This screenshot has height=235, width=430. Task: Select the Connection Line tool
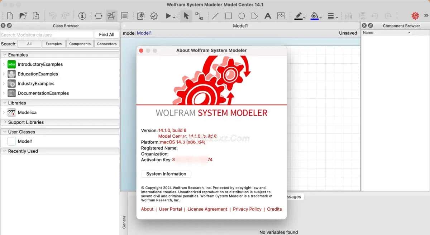tap(199, 16)
